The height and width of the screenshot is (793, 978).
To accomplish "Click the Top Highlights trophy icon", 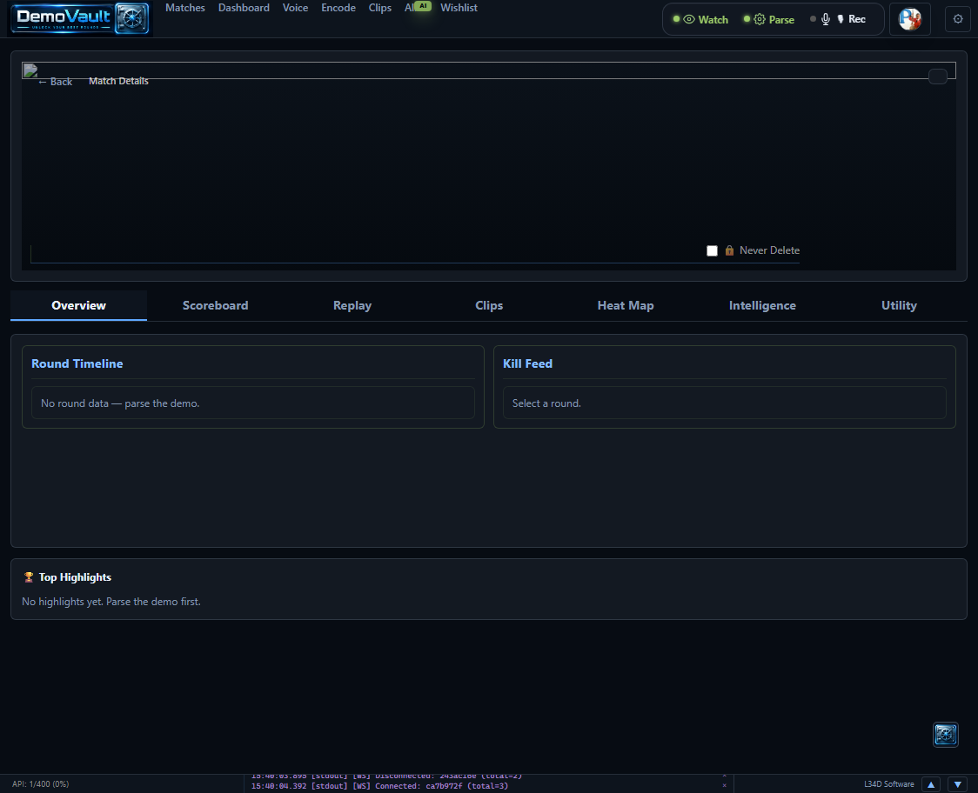I will [x=28, y=577].
